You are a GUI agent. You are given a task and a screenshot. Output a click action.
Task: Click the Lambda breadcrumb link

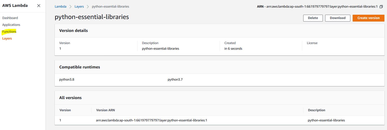tap(61, 6)
